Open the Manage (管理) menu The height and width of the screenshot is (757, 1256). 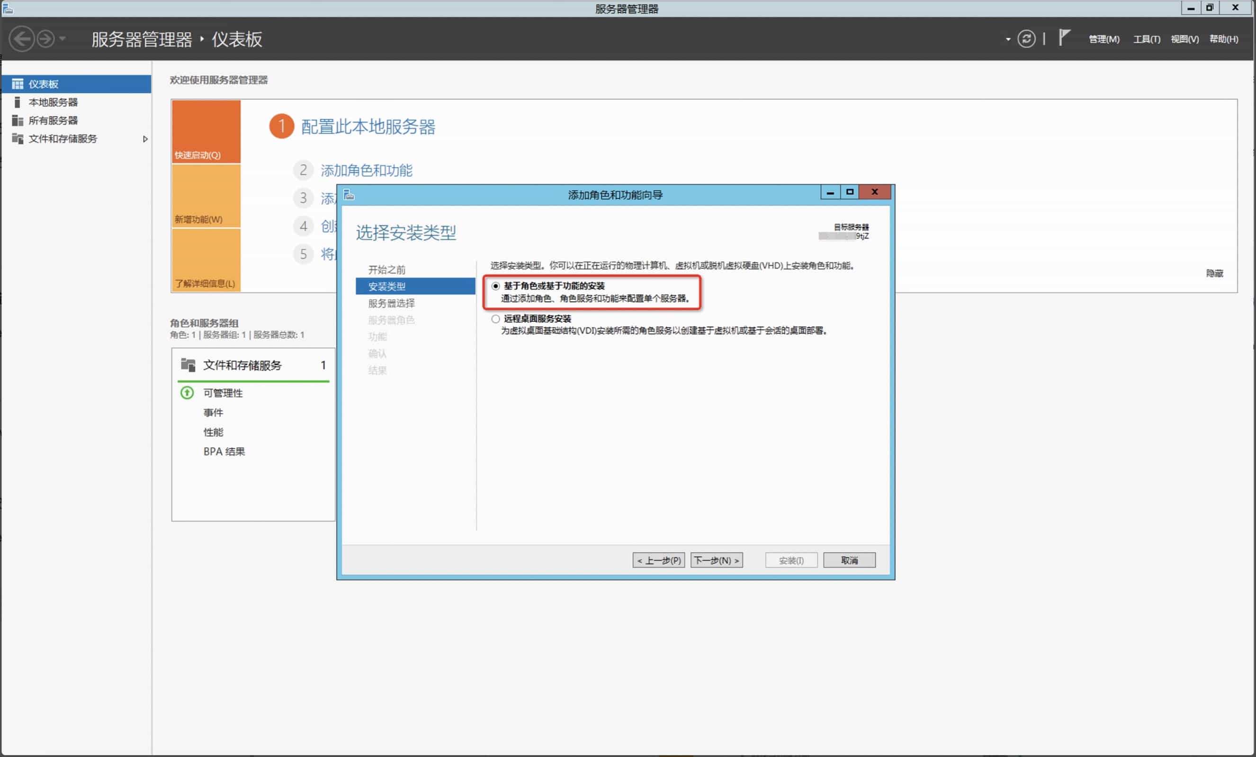coord(1103,39)
